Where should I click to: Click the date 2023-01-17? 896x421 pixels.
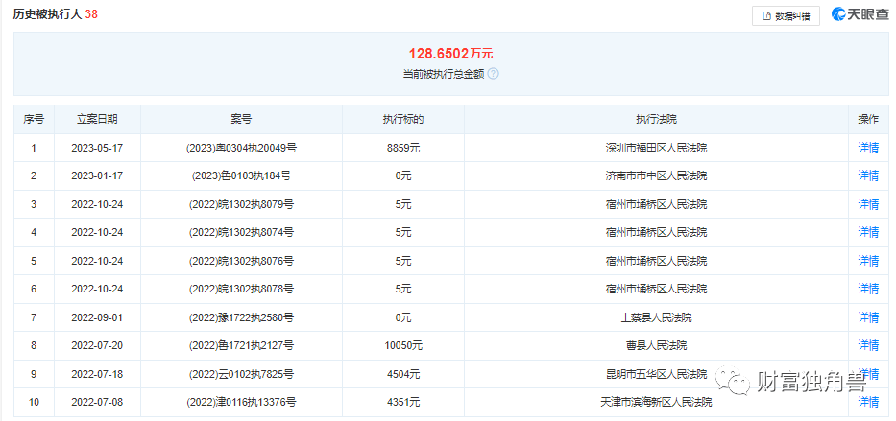97,176
